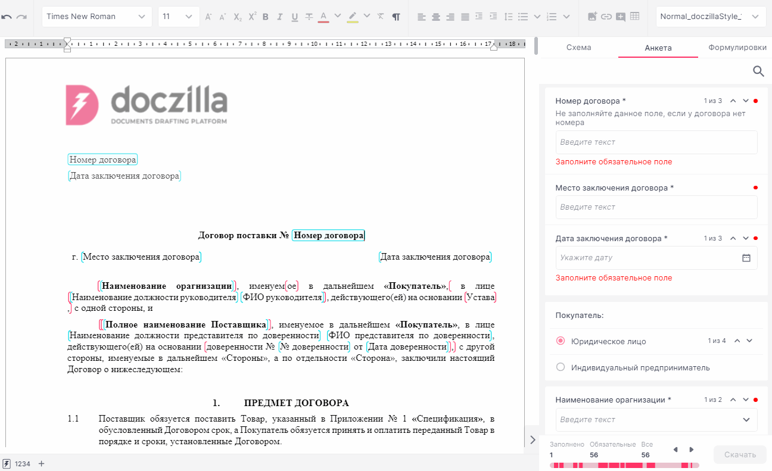Focus the Место заключения договора text field
Screen dimensions: 772x471
[656, 207]
